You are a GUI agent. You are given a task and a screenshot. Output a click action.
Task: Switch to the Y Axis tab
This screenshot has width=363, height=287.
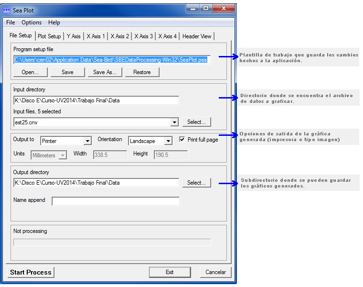pyautogui.click(x=74, y=36)
